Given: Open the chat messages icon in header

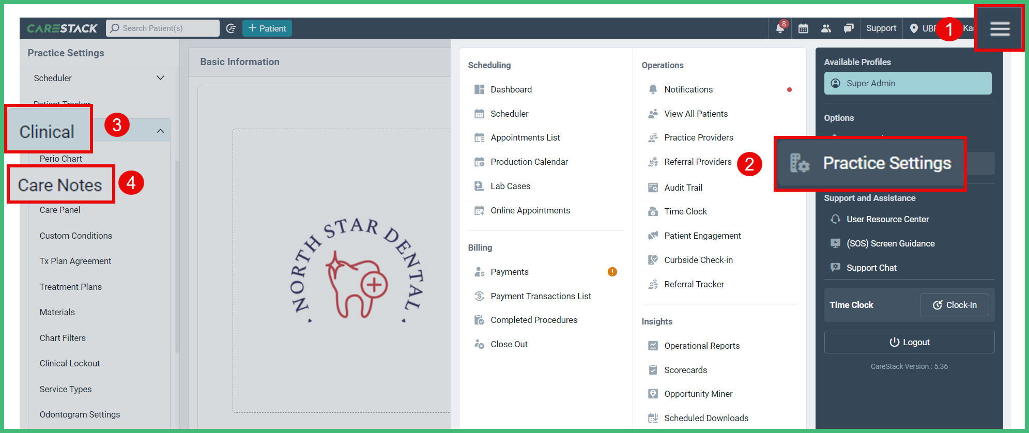Looking at the screenshot, I should 848,28.
